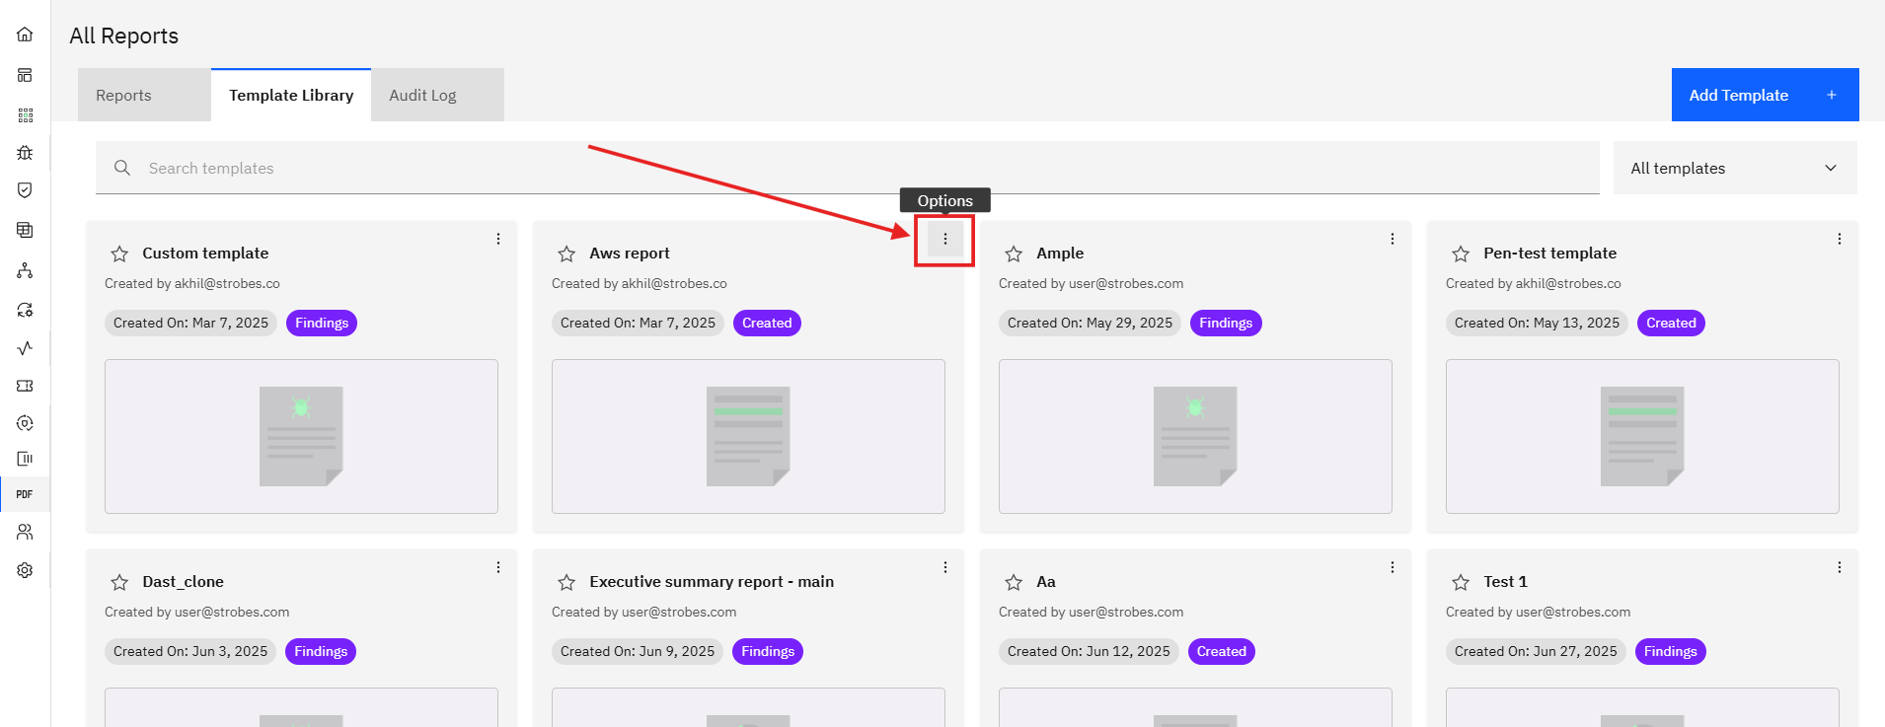1885x727 pixels.
Task: Click in the Search templates field
Action: (848, 168)
